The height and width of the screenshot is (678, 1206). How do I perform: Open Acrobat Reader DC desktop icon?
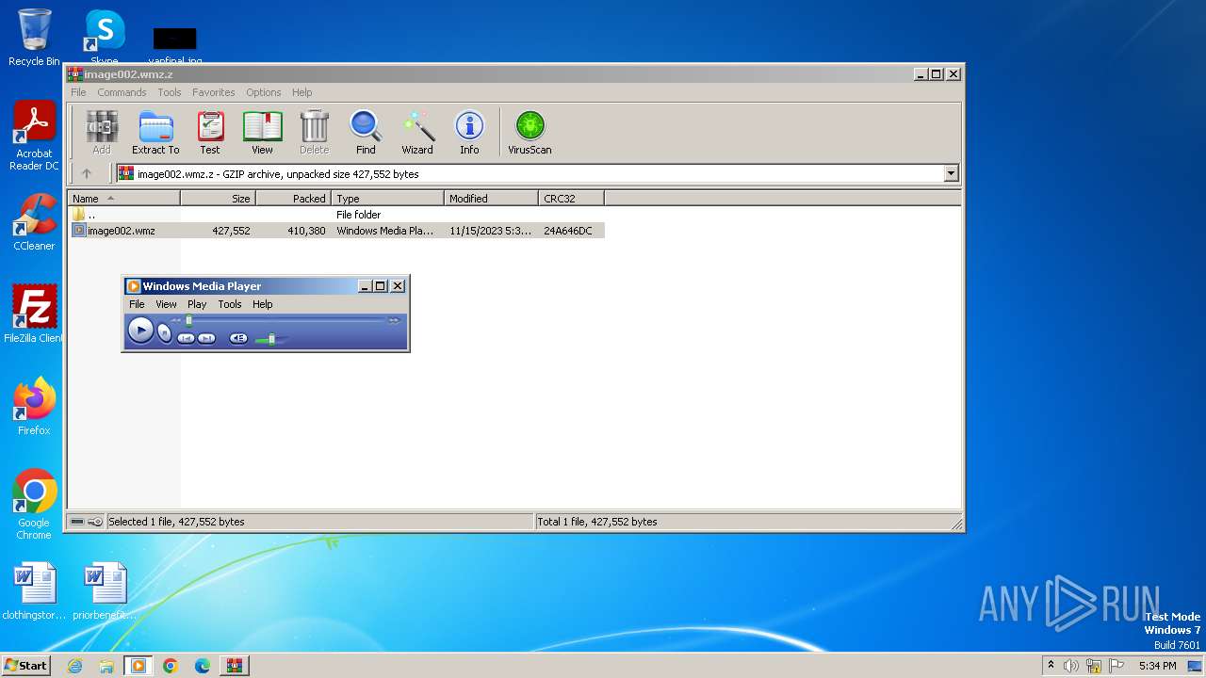(34, 137)
